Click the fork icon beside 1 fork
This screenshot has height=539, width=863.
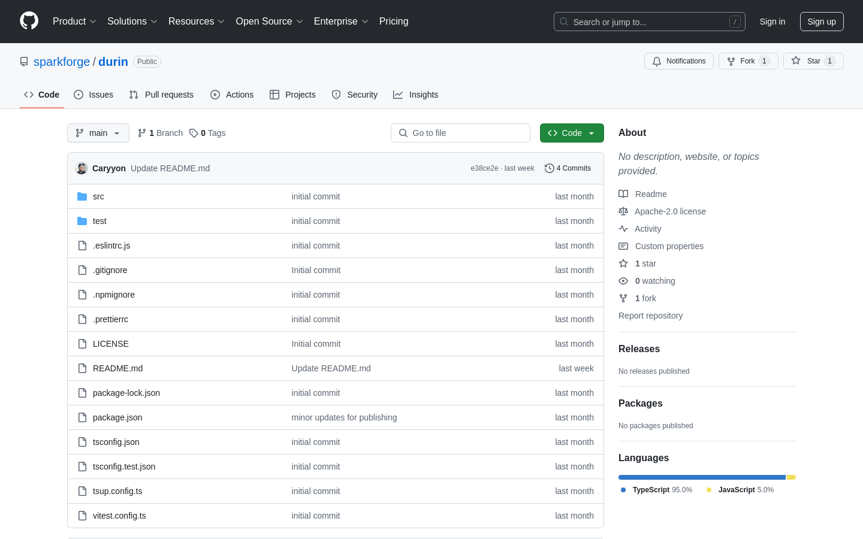tap(623, 298)
